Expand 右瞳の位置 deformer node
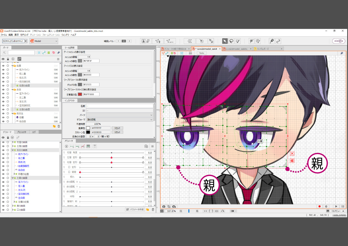This screenshot has width=348, height=246. click(x=14, y=174)
